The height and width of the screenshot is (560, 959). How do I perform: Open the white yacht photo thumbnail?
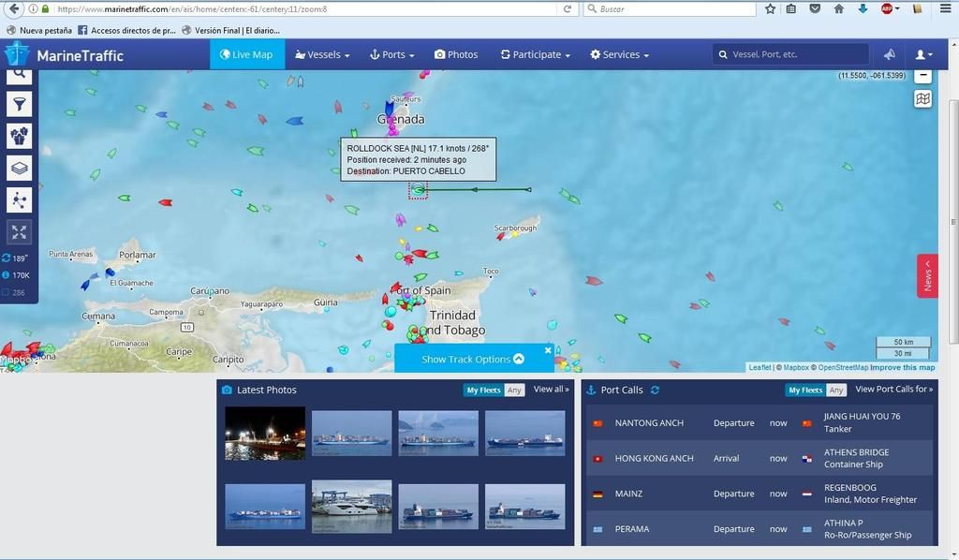point(352,507)
